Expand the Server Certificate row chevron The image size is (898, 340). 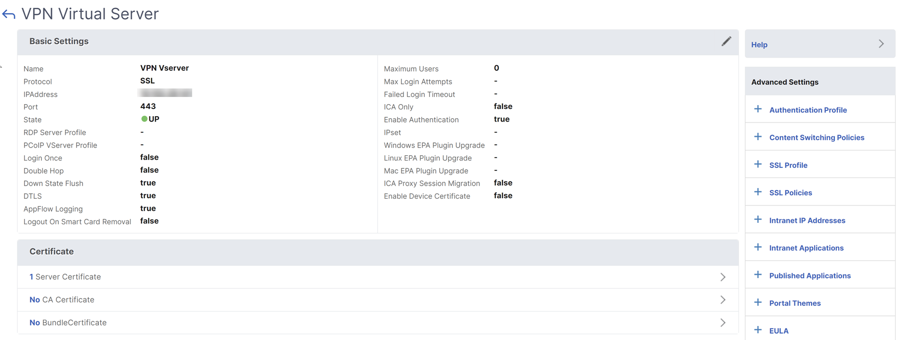click(x=723, y=277)
